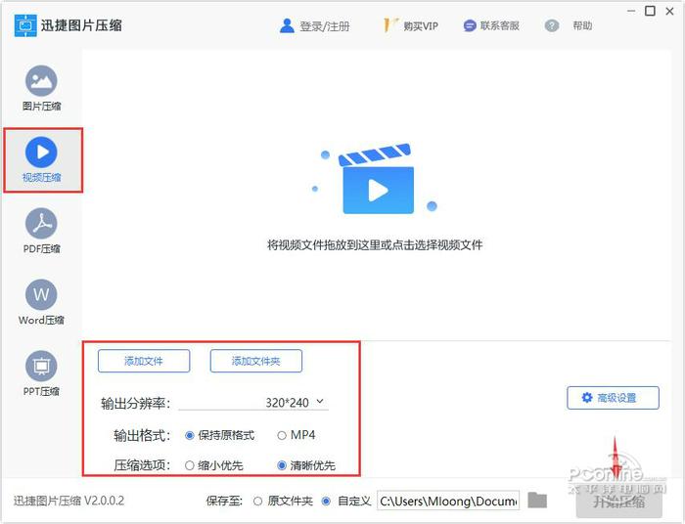Click the VIP purchase icon

click(x=390, y=25)
